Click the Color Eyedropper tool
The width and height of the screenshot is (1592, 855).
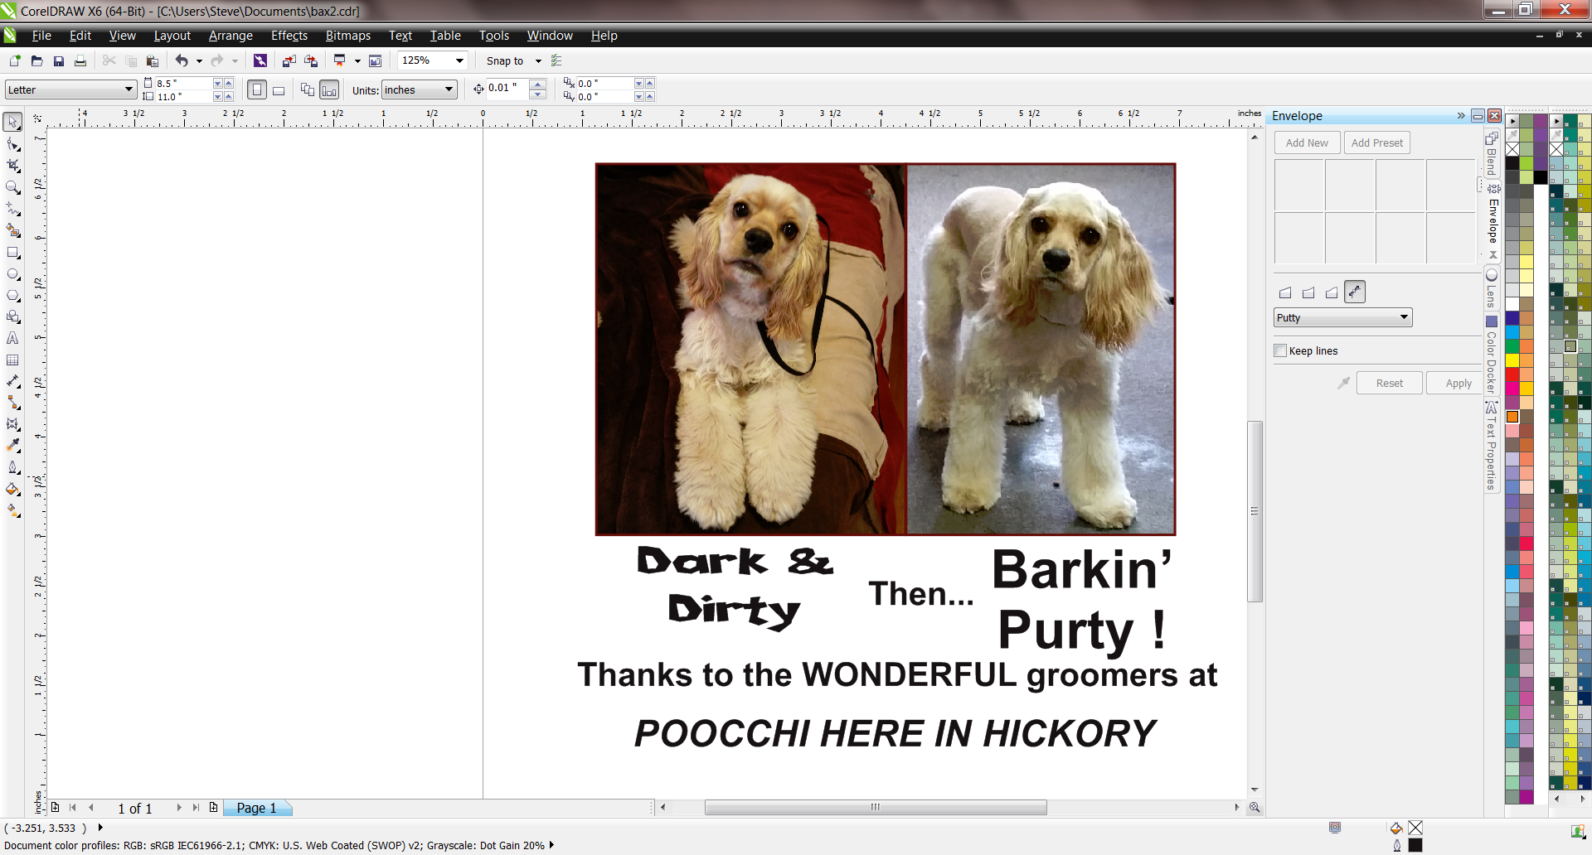pyautogui.click(x=12, y=446)
